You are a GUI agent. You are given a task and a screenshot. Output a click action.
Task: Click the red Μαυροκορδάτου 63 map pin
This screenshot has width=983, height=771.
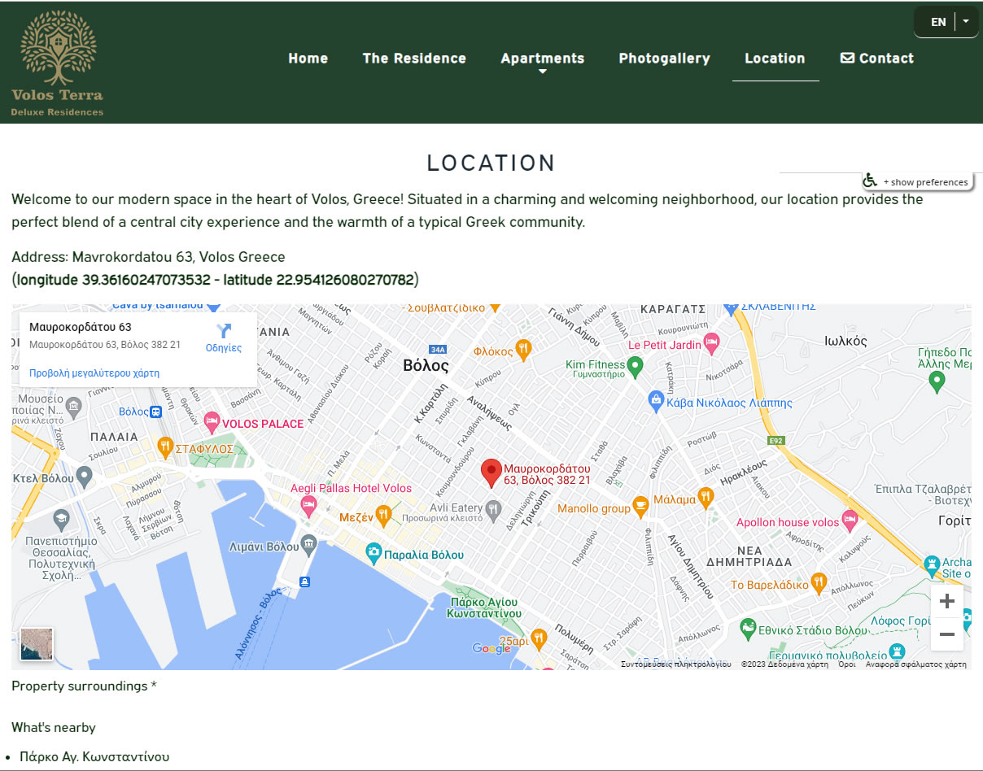tap(491, 473)
